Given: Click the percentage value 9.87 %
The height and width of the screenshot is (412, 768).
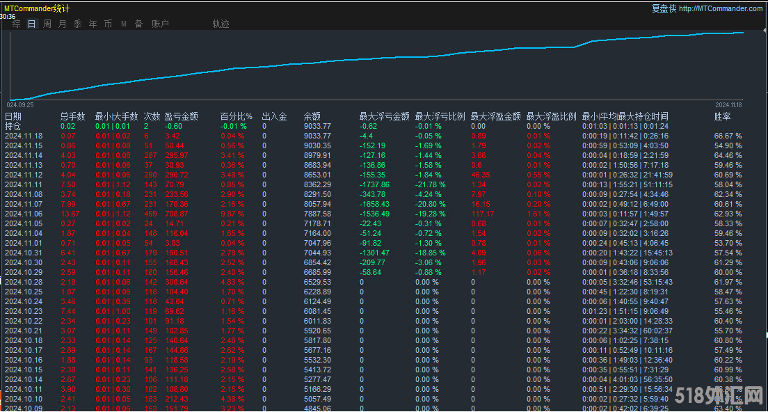Looking at the screenshot, I should (232, 214).
